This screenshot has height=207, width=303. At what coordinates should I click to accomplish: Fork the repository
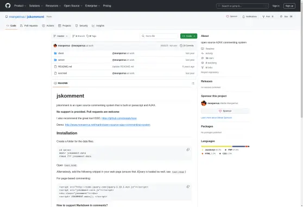pos(268,17)
